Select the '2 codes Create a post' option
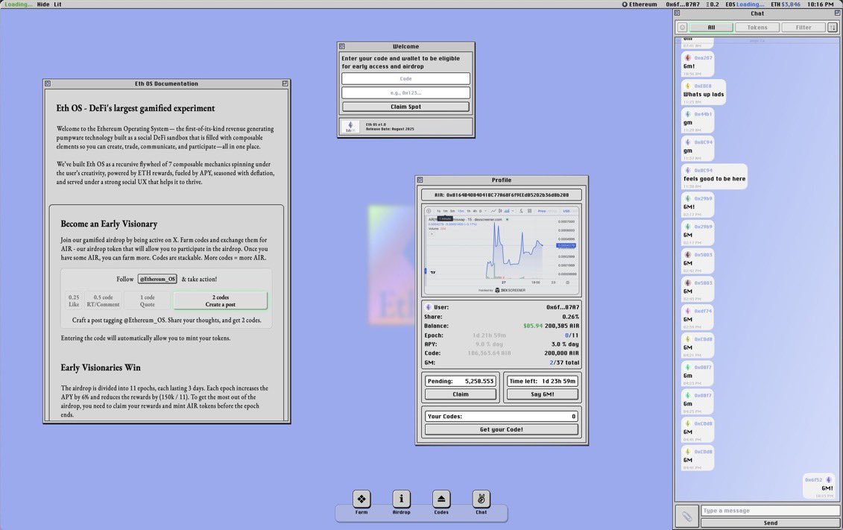 [220, 300]
